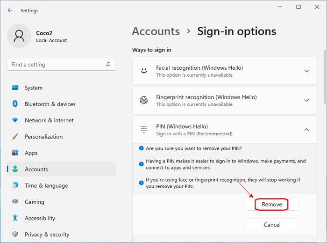Screen dimensions: 327x243
Task: Click the System monitor icon
Action: (15, 88)
